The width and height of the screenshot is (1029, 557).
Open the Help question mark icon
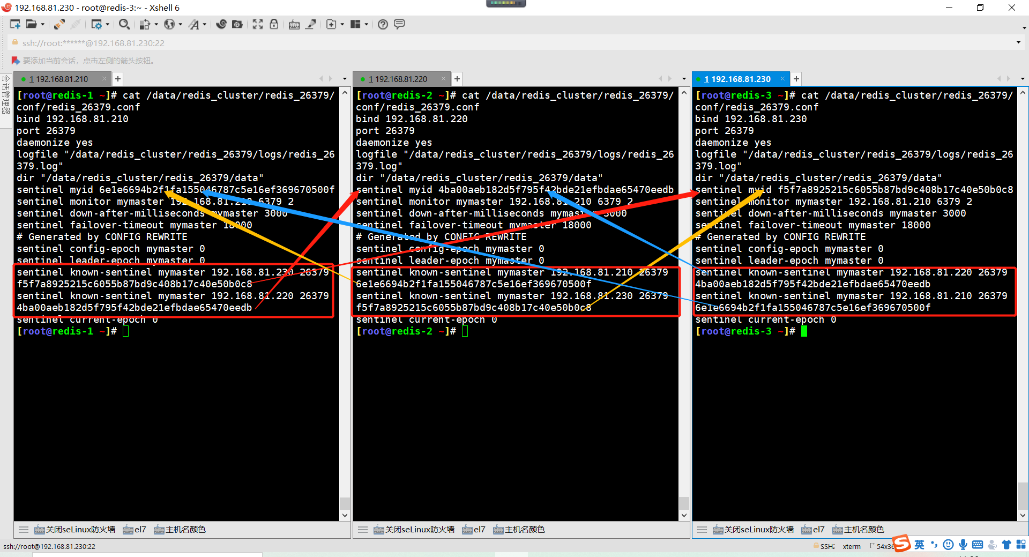(x=383, y=24)
